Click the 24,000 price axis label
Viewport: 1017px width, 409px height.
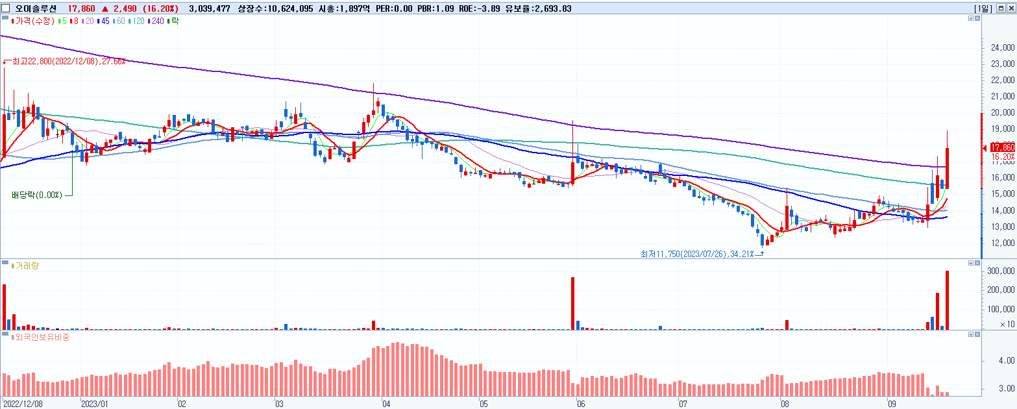click(x=1003, y=48)
